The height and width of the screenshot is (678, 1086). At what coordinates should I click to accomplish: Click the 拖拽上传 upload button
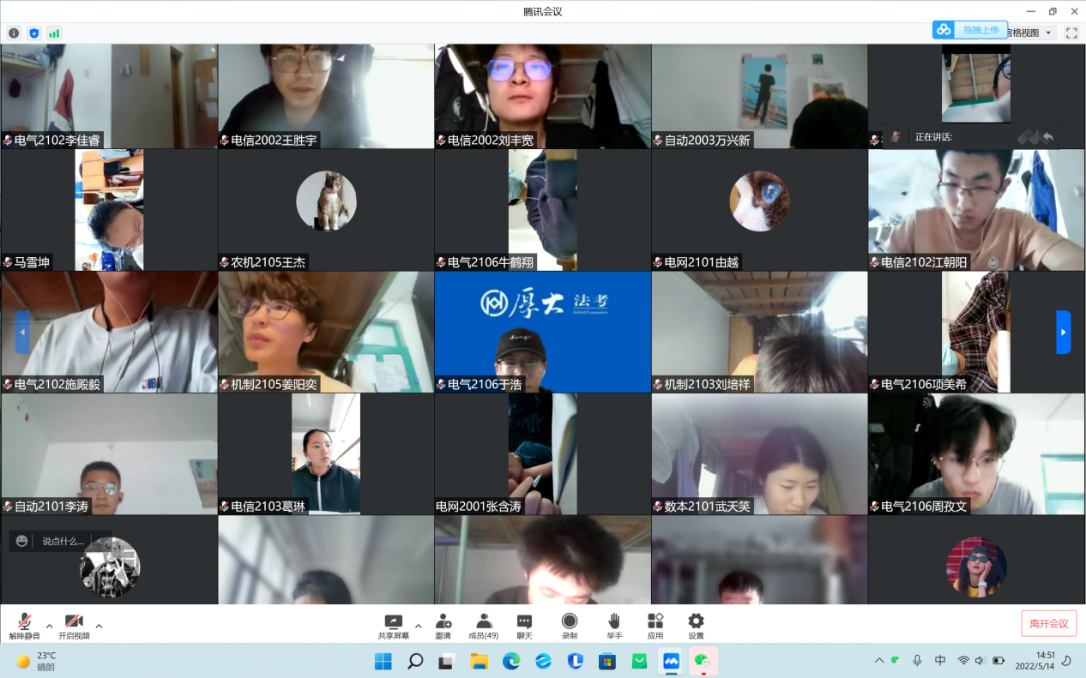pyautogui.click(x=980, y=30)
